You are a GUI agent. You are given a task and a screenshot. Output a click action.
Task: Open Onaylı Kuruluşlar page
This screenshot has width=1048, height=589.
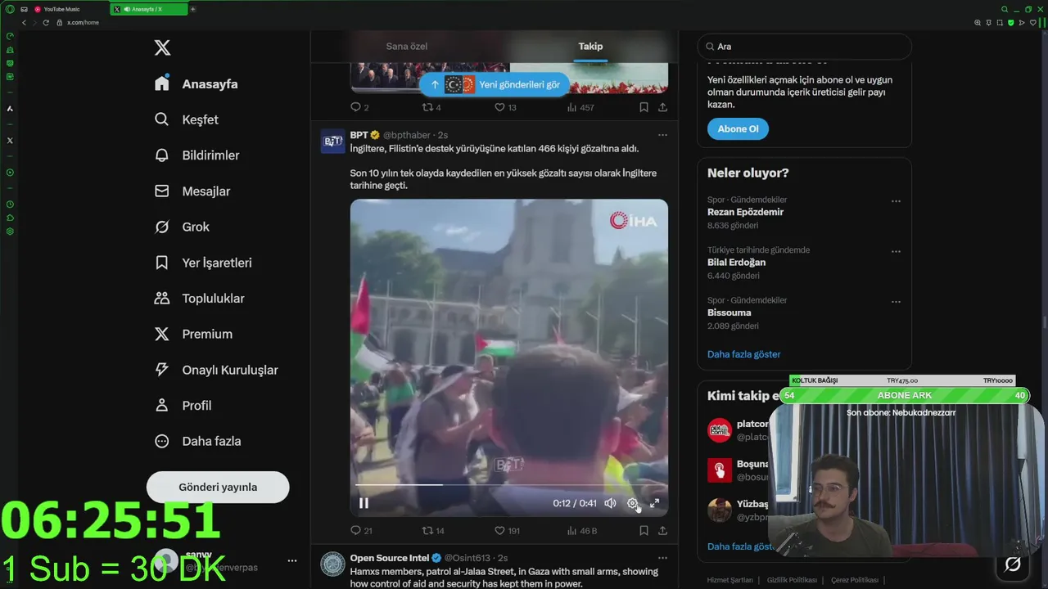coord(216,370)
